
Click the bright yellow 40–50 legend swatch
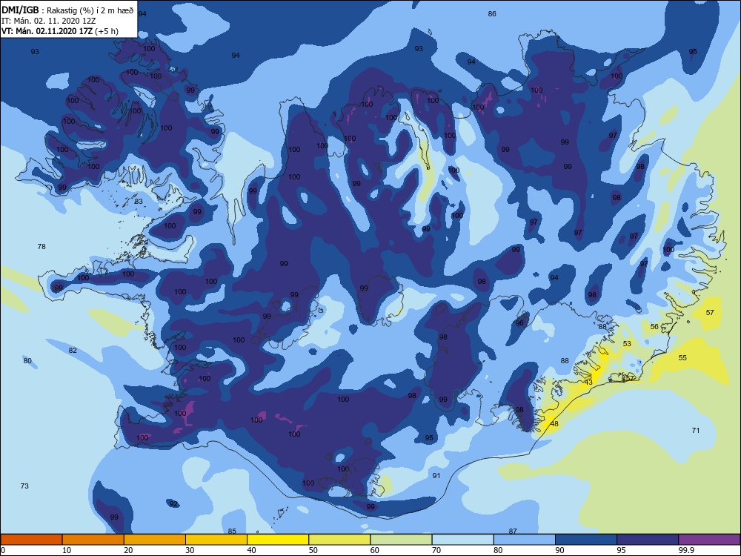pos(278,540)
